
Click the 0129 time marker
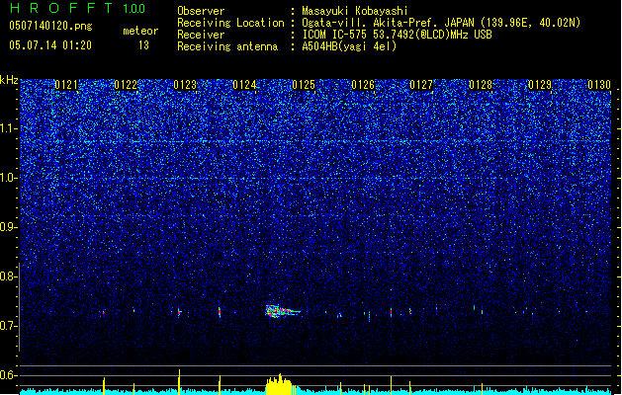pos(540,85)
